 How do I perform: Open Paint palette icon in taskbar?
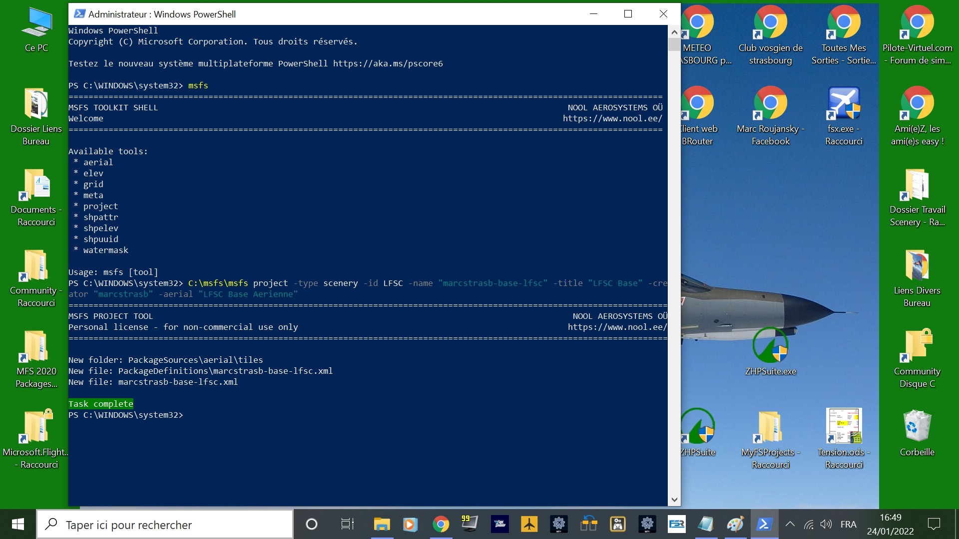tap(735, 524)
